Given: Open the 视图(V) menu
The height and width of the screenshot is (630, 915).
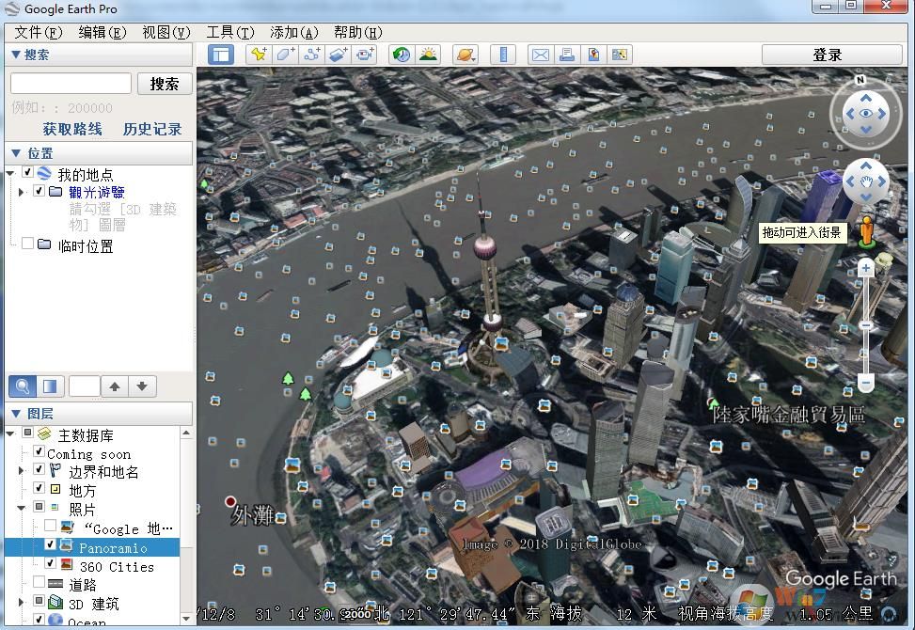Looking at the screenshot, I should [x=166, y=32].
